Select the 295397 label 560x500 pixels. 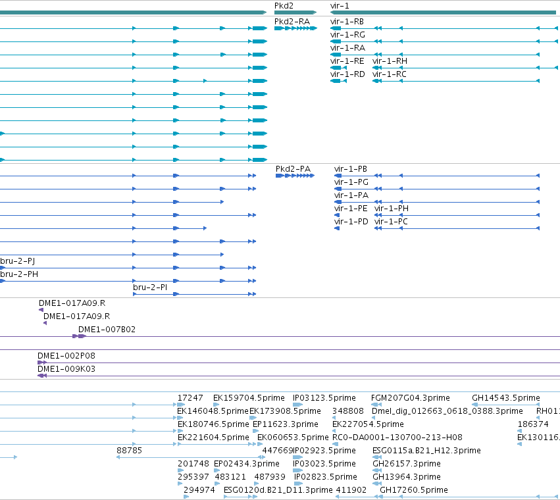193,478
